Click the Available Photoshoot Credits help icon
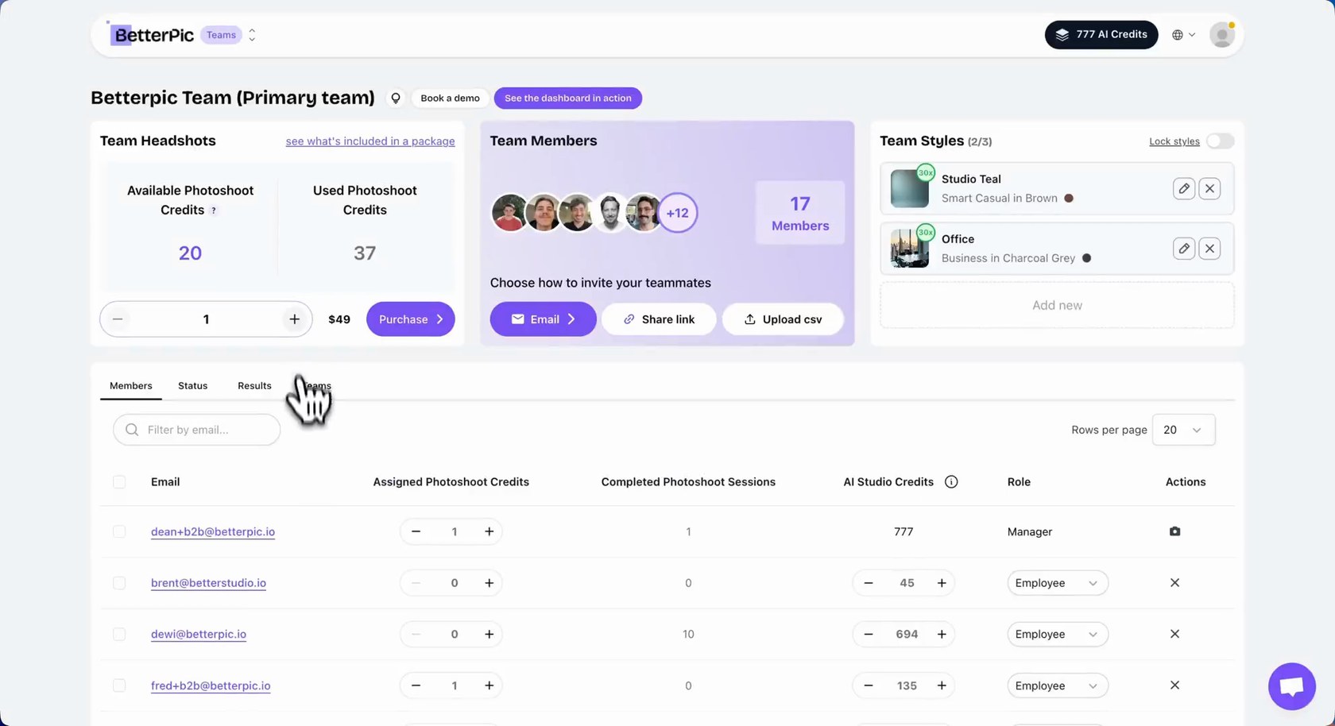This screenshot has height=726, width=1335. click(x=214, y=210)
